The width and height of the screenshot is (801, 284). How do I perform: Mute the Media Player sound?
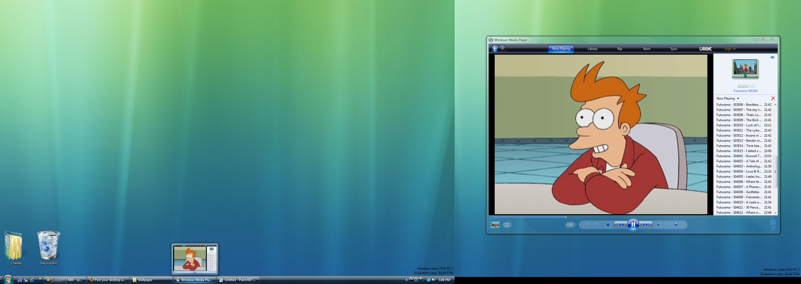pyautogui.click(x=659, y=225)
